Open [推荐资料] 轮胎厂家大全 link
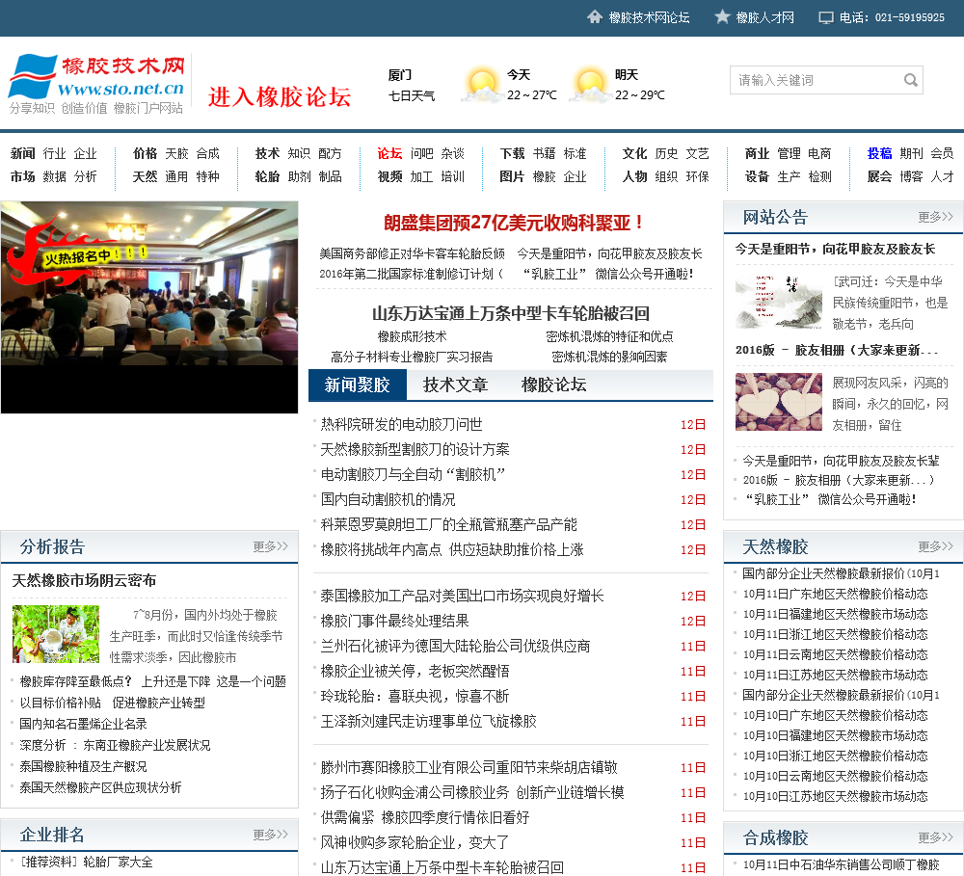This screenshot has width=964, height=876. [86, 863]
